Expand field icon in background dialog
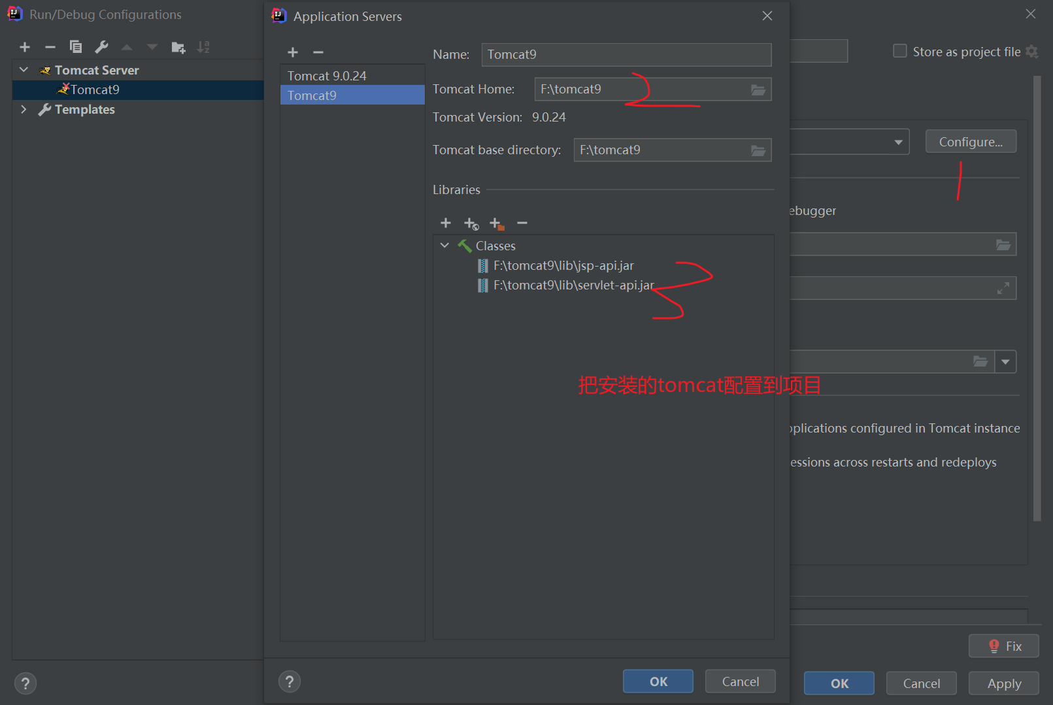Screen dimensions: 1053x705 1003,288
